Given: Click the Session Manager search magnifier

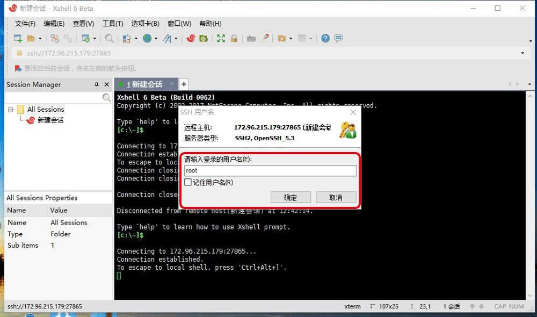Looking at the screenshot, I should (106, 98).
